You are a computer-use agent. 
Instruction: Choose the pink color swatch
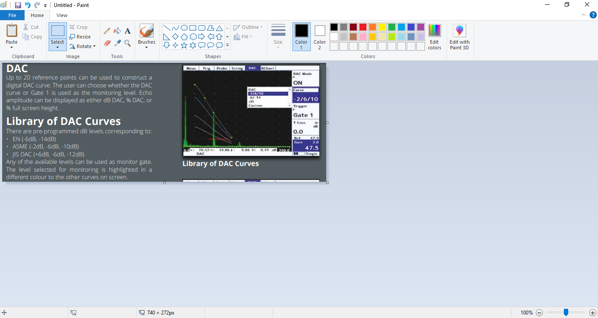coord(363,37)
